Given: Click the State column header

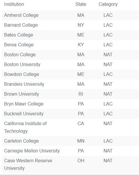Looking at the screenshot, I should (x=81, y=4).
